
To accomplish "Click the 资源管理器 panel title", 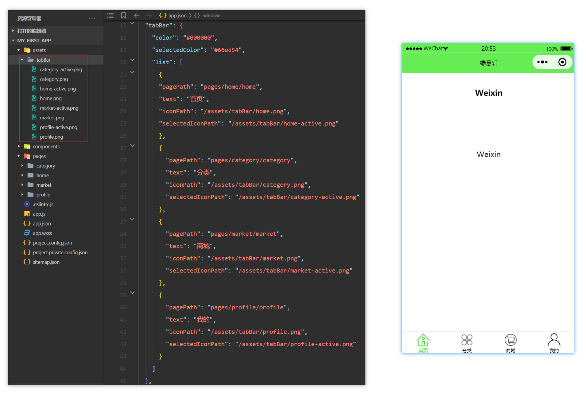I will [x=29, y=18].
